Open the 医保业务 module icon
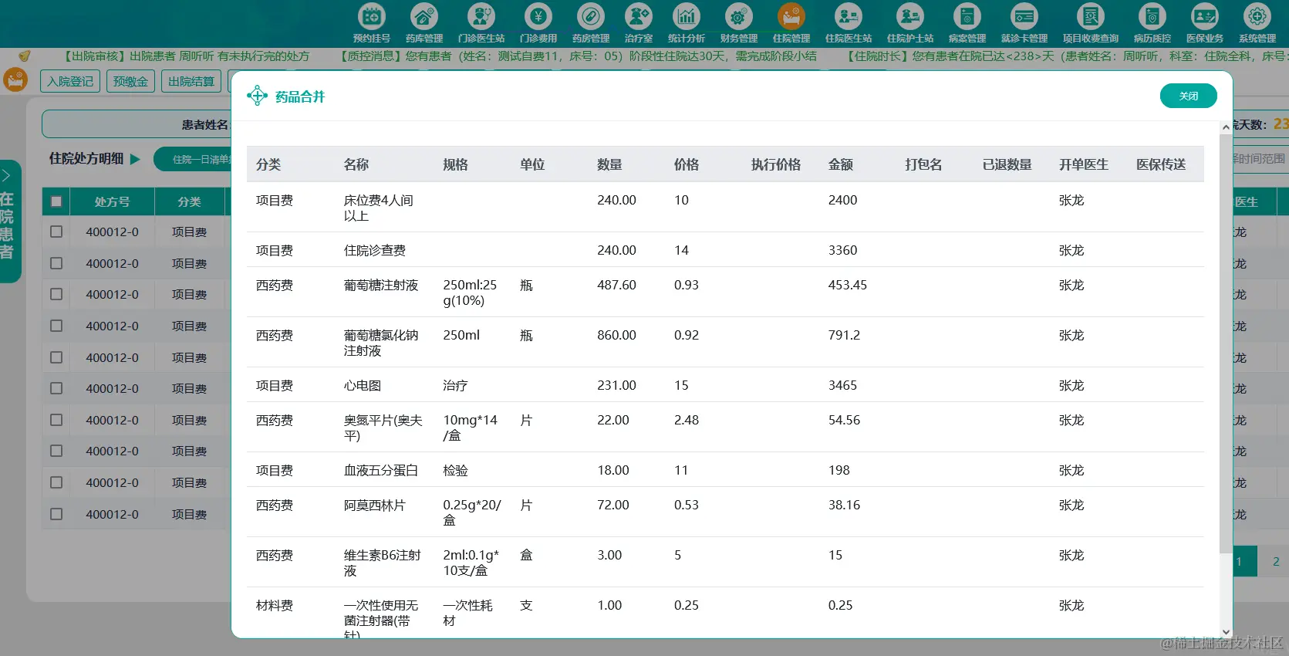This screenshot has height=656, width=1289. click(x=1205, y=16)
